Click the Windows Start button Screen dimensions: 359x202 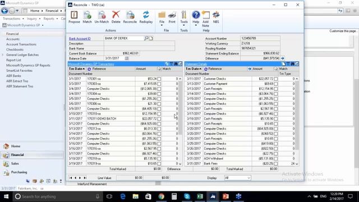[6, 196]
